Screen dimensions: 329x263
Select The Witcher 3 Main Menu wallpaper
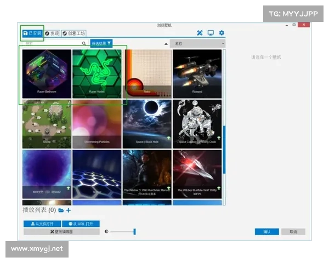147,174
